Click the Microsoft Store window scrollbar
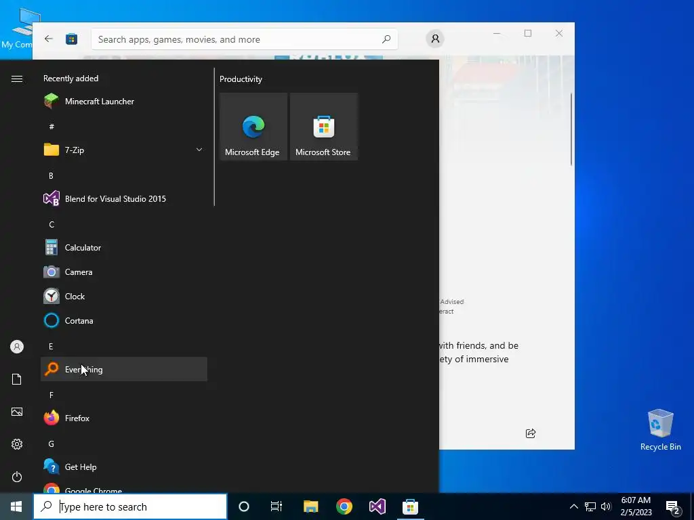The image size is (694, 520). point(571,129)
